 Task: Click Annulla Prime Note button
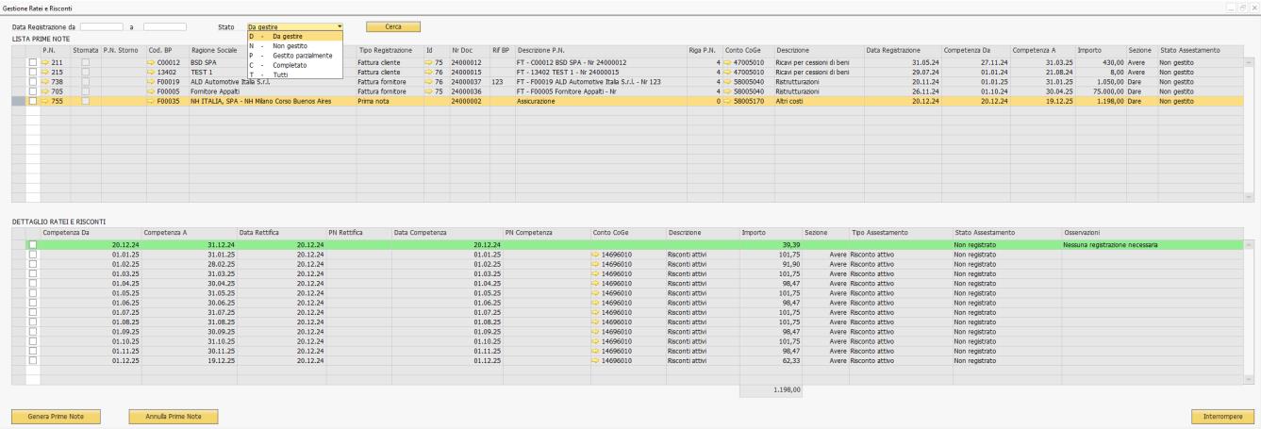(173, 416)
